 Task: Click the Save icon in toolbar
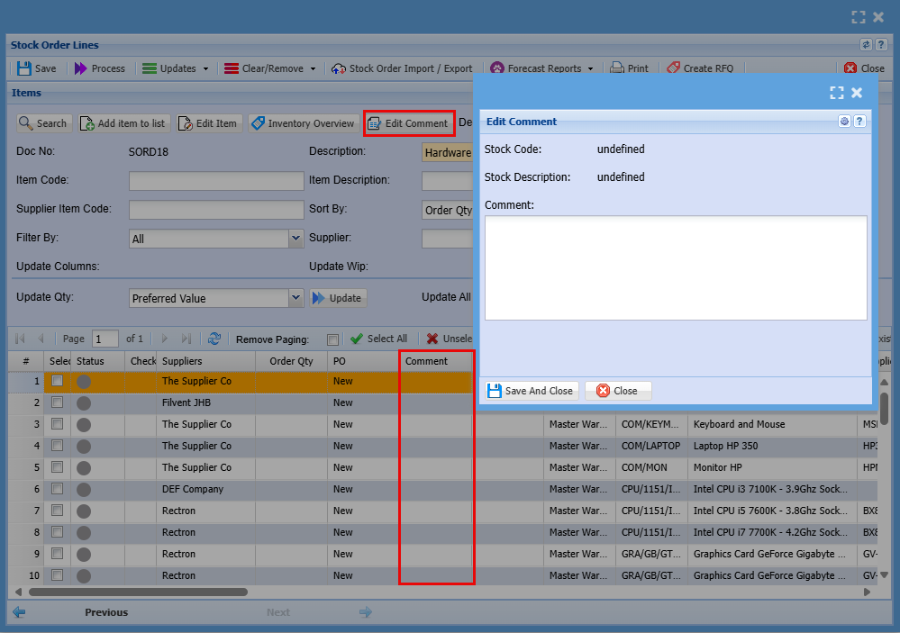pos(24,68)
